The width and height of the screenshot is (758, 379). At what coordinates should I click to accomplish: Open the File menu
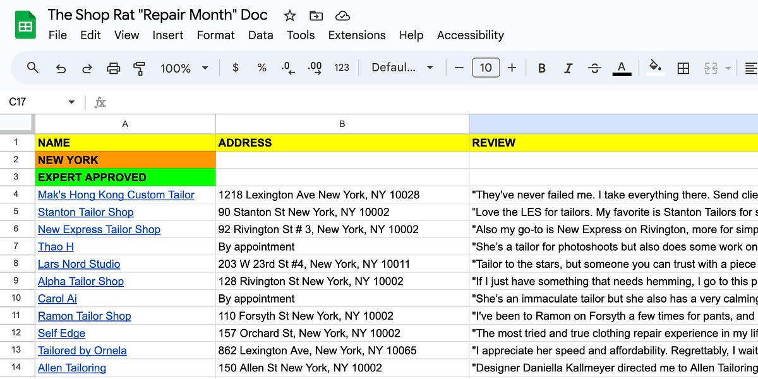pyautogui.click(x=57, y=35)
